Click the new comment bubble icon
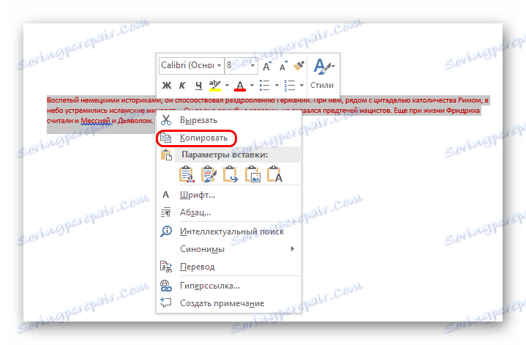This screenshot has width=526, height=345. tap(166, 303)
